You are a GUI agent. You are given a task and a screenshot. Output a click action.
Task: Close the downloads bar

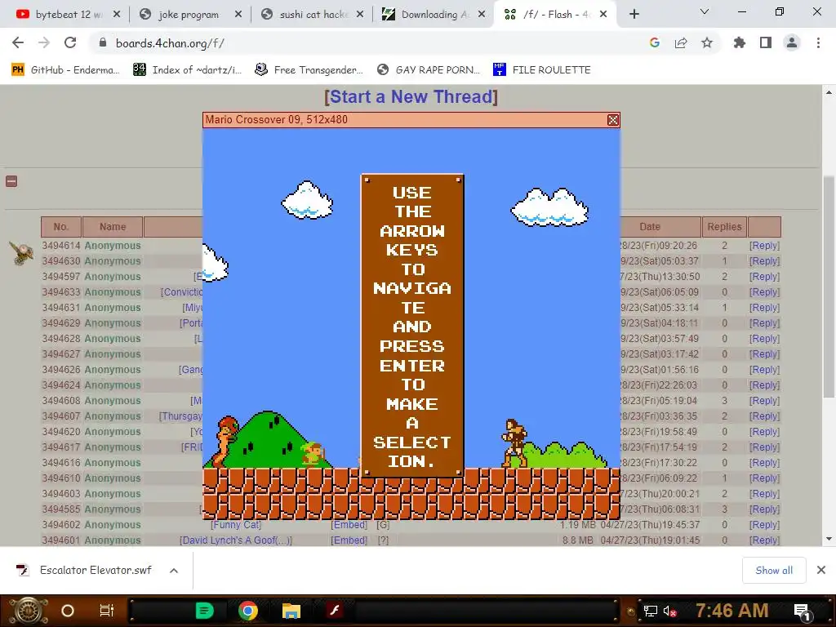click(x=821, y=571)
